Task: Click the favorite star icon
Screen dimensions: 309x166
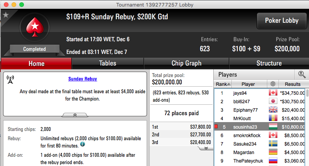Action: pos(6,15)
